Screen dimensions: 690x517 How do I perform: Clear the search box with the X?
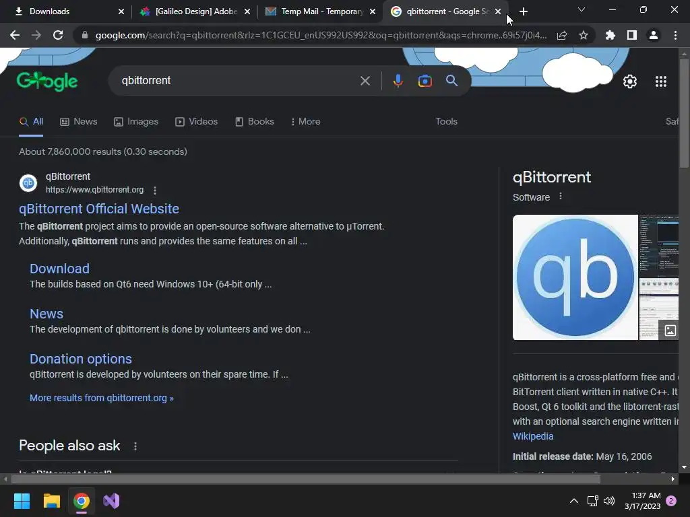tap(365, 81)
